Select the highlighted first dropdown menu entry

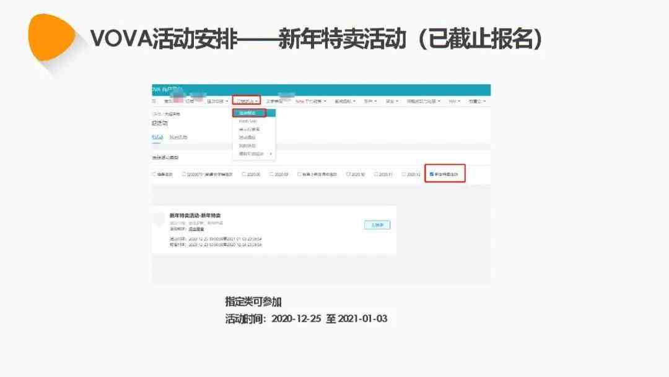coord(254,113)
